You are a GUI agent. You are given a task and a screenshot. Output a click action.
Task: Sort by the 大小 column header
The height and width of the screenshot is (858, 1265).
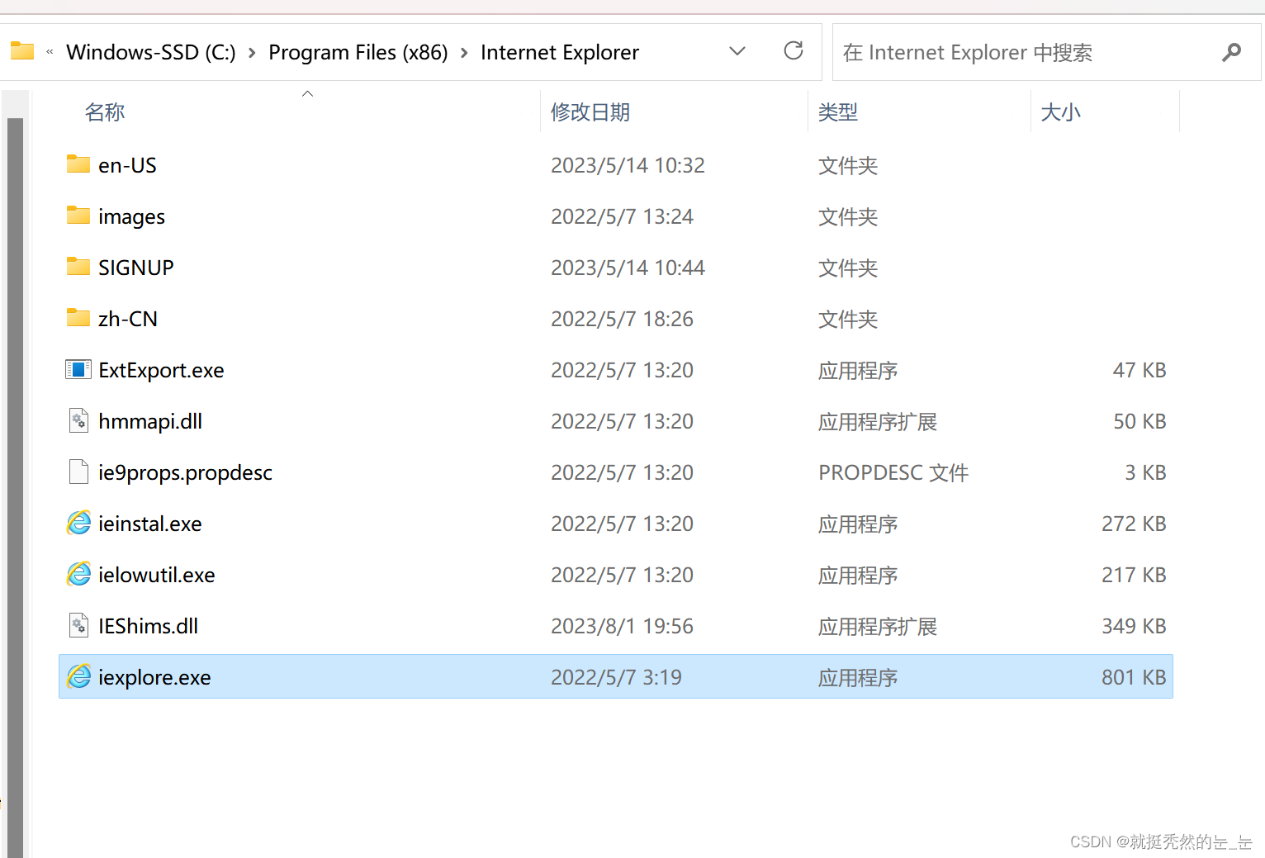[1060, 111]
